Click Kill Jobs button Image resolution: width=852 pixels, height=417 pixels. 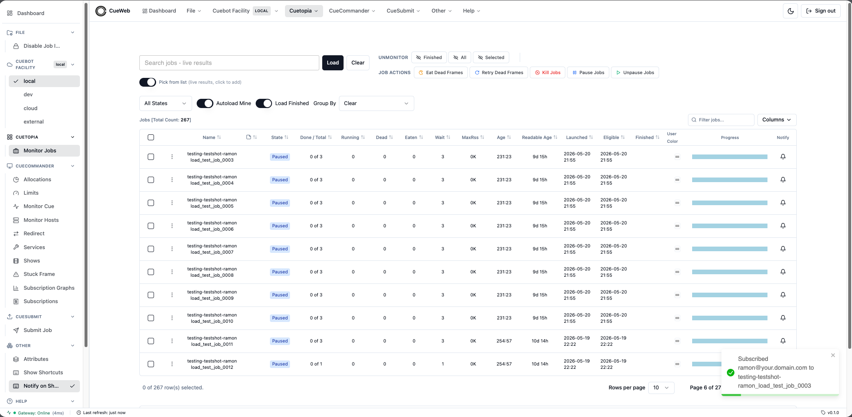click(547, 72)
